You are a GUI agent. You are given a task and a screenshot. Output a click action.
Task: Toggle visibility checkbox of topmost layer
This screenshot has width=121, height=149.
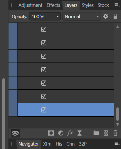pyautogui.click(x=44, y=29)
